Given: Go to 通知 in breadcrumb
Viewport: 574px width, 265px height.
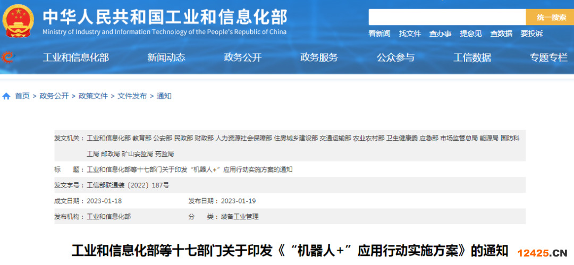Looking at the screenshot, I should tap(164, 96).
